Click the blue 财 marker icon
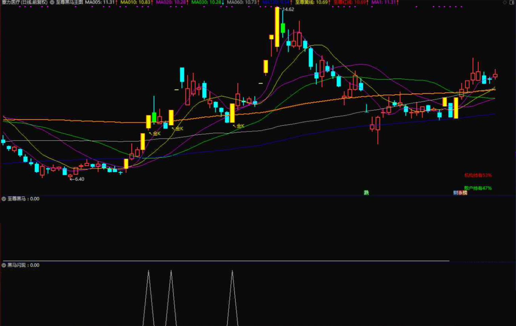 coord(456,193)
